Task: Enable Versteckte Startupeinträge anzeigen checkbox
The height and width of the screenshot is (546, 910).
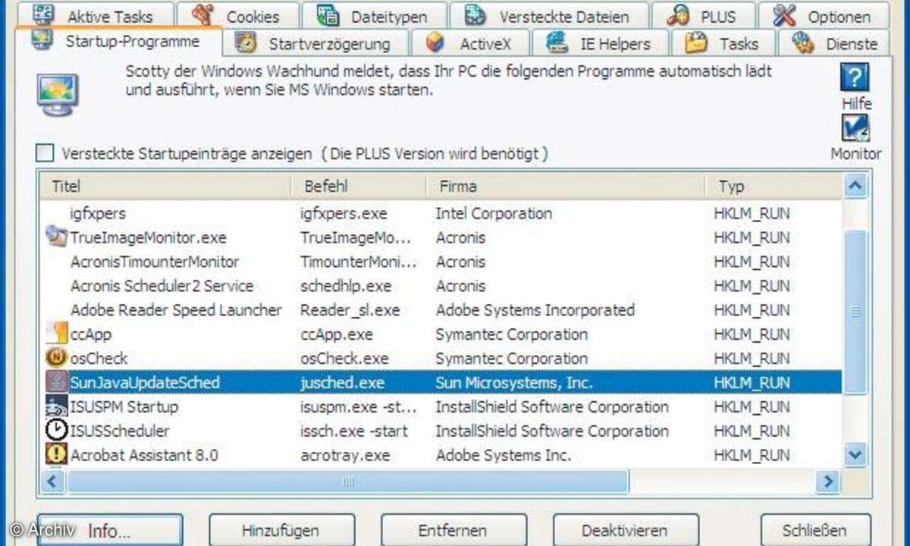Action: click(45, 154)
